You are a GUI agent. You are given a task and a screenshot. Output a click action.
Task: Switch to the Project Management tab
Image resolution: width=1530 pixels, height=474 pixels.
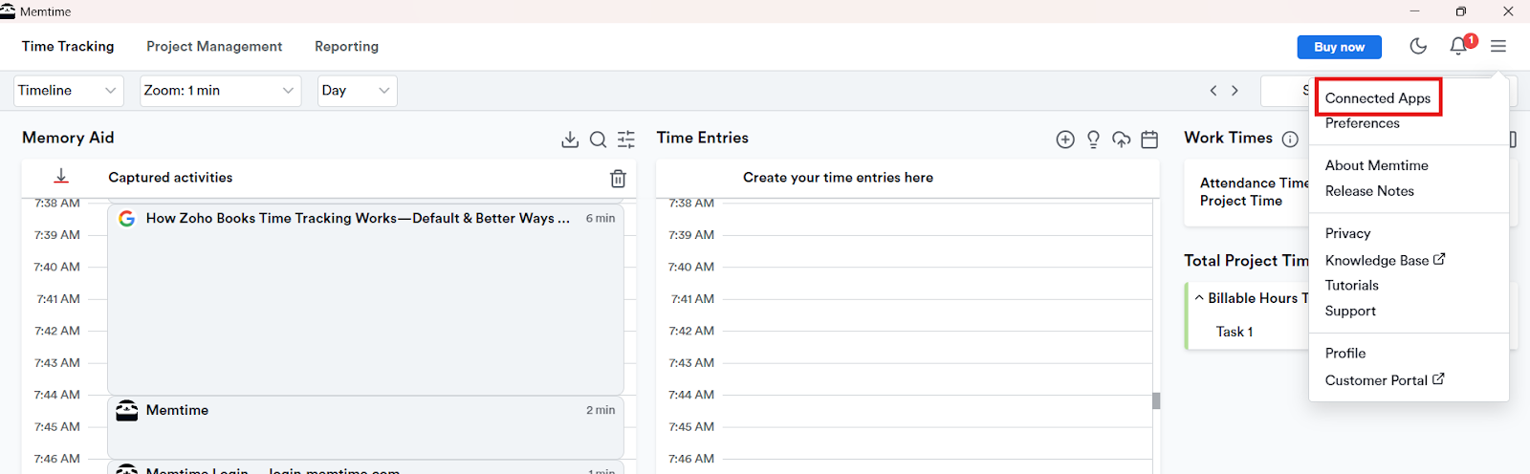(214, 46)
